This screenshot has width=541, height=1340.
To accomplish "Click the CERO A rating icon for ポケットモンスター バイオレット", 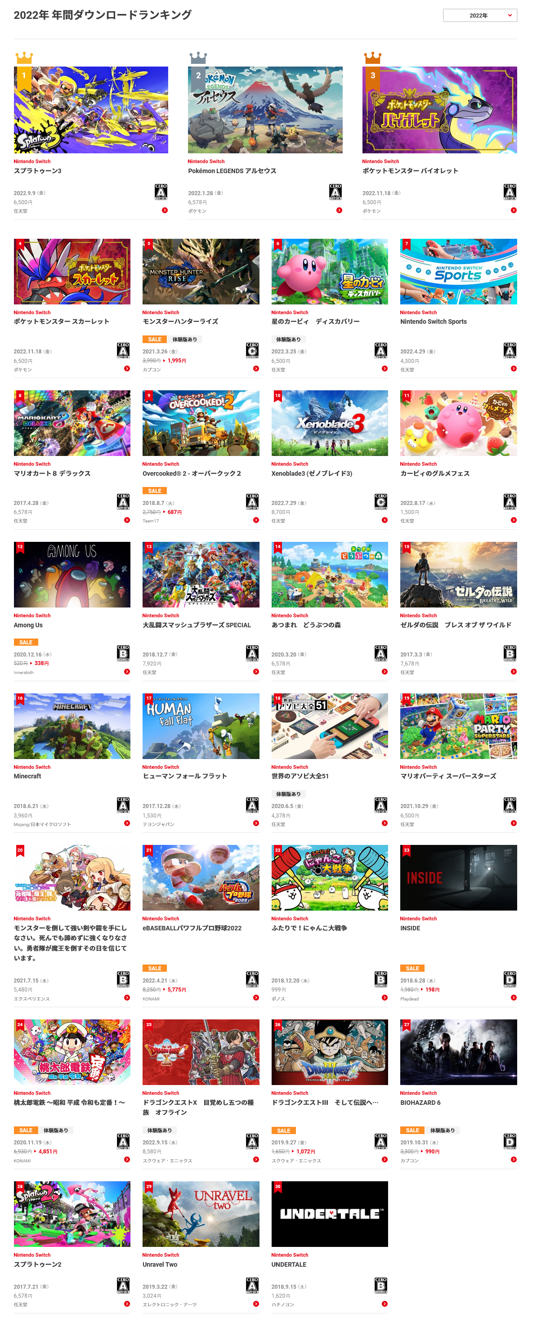I will pyautogui.click(x=510, y=191).
